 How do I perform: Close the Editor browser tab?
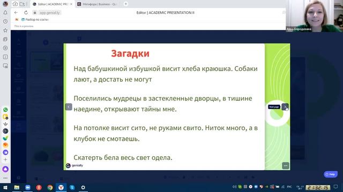pyautogui.click(x=71, y=4)
